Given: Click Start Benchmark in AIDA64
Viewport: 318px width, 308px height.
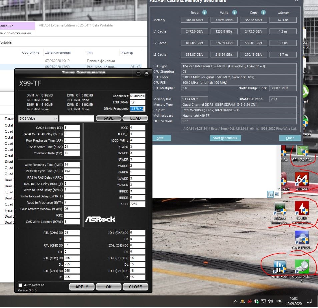Looking at the screenshot, I should pyautogui.click(x=225, y=138).
